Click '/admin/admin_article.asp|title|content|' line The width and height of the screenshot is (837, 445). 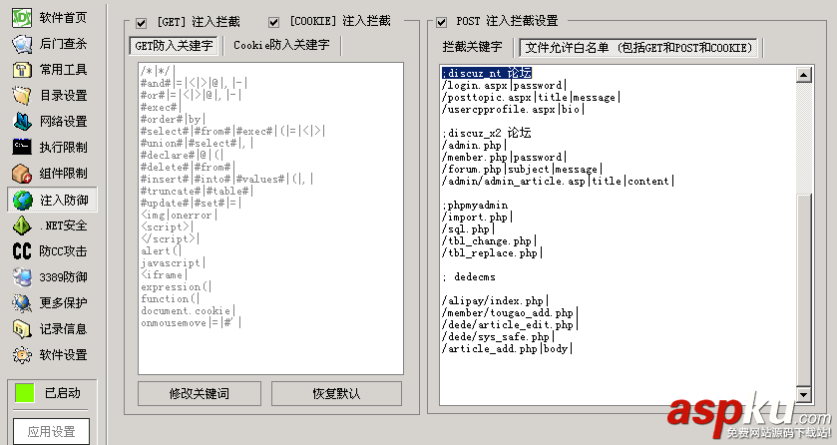(558, 182)
